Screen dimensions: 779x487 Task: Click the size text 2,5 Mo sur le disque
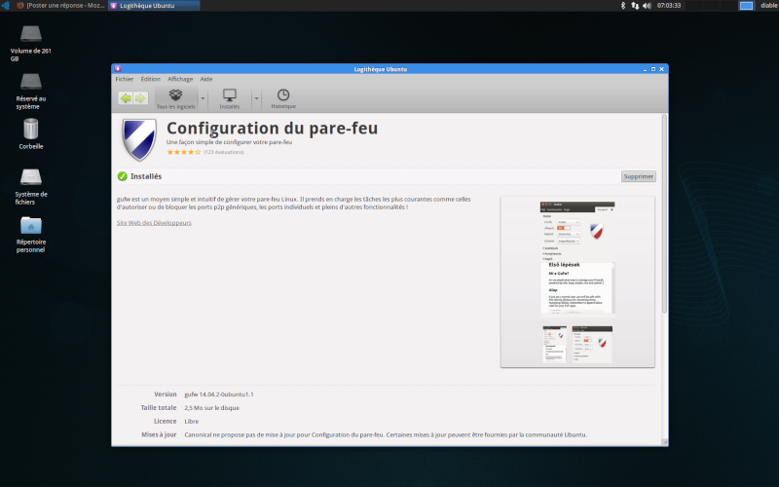[211, 407]
